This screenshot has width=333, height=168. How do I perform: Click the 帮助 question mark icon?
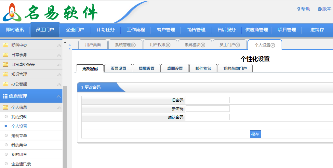pos(299,9)
